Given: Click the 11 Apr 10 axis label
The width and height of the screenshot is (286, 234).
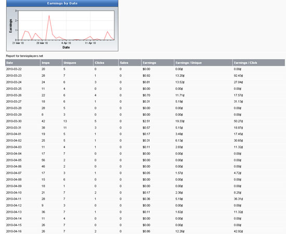Looking at the screenshot, I should pyautogui.click(x=90, y=43).
